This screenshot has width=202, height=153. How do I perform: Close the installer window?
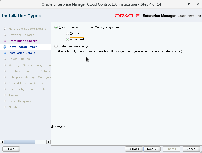198,4
